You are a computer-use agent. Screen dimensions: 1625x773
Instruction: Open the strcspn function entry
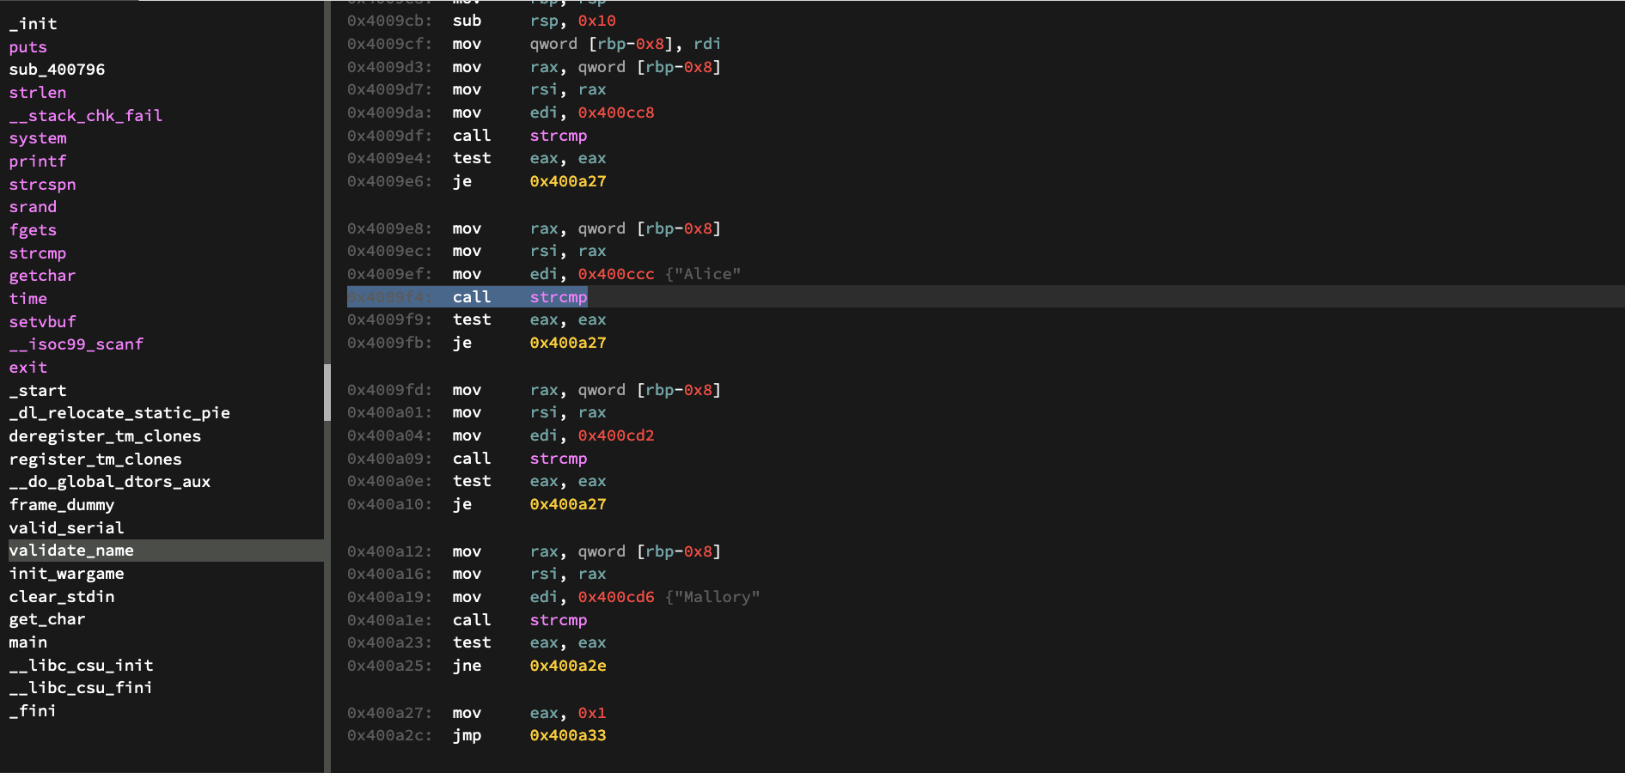coord(43,185)
